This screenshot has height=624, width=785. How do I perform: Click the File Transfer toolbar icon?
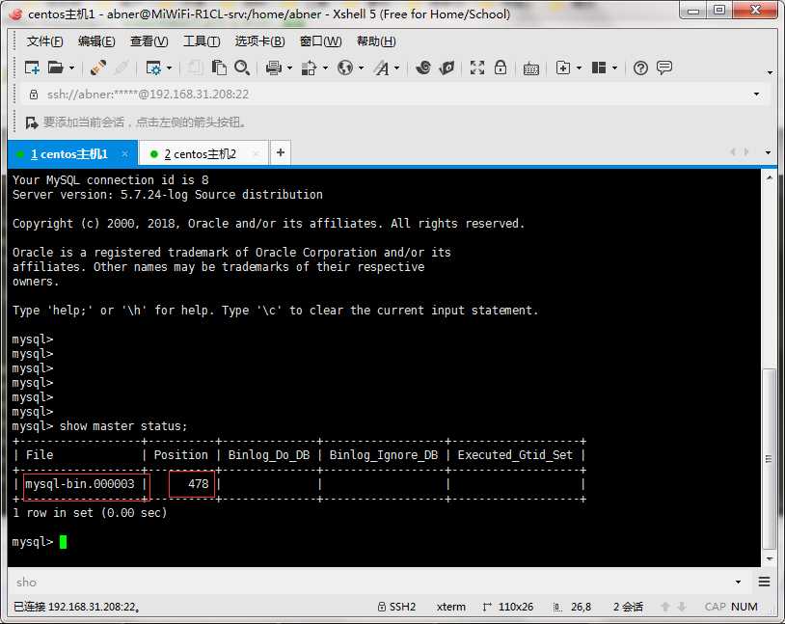309,68
